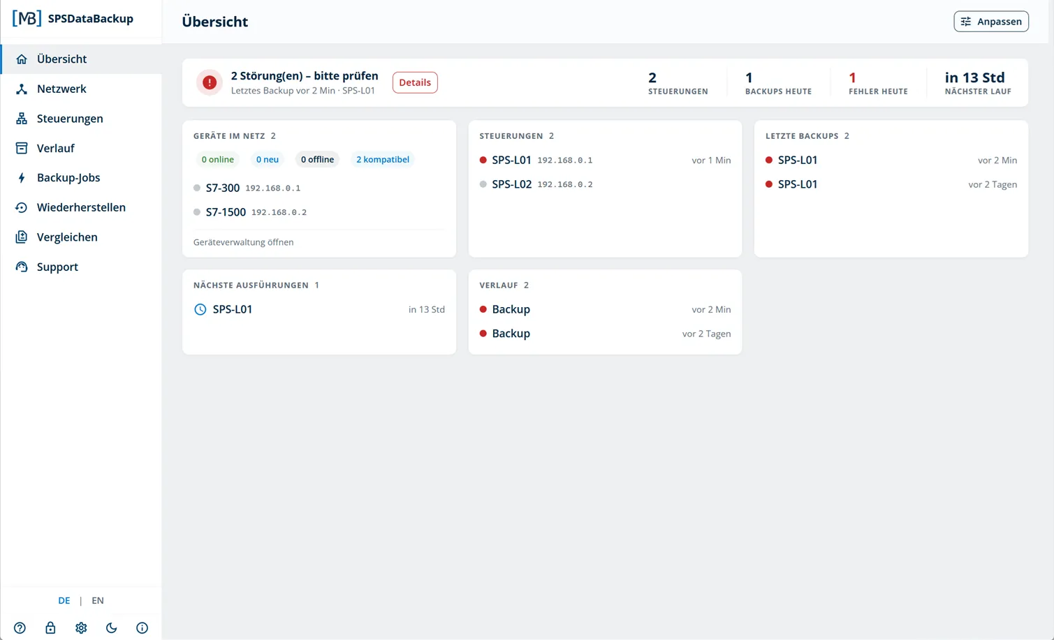Click the Steuerungen icon in the sidebar

pyautogui.click(x=22, y=119)
